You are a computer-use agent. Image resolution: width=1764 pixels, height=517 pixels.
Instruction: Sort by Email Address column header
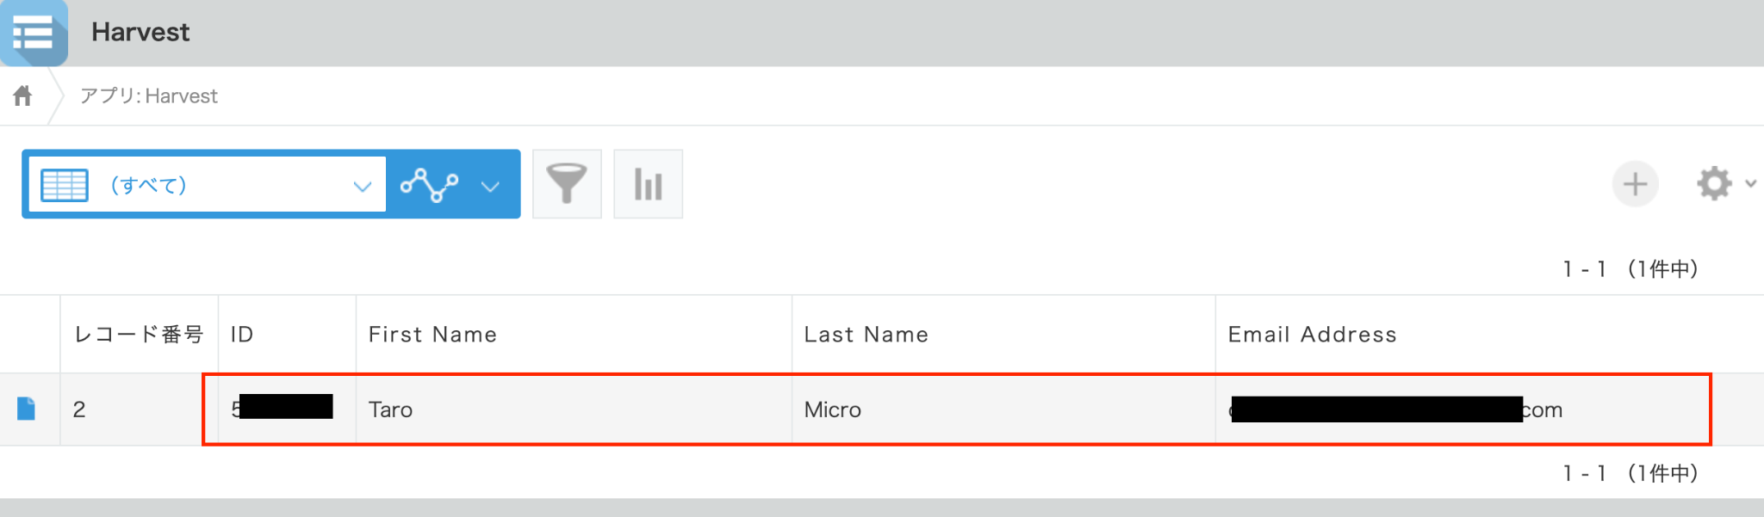(1312, 335)
